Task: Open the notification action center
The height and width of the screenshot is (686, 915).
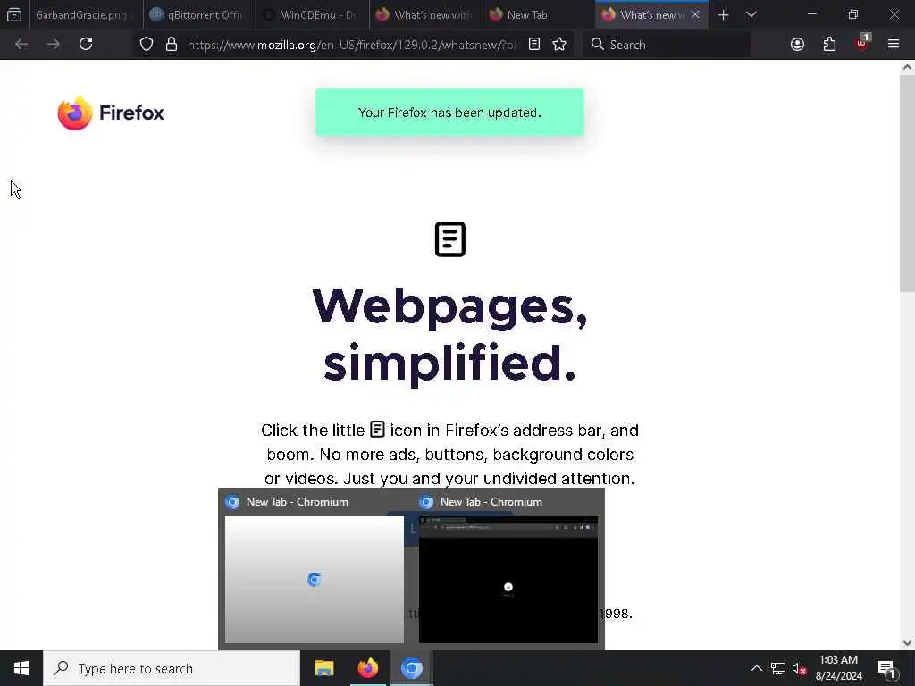Action: (887, 668)
